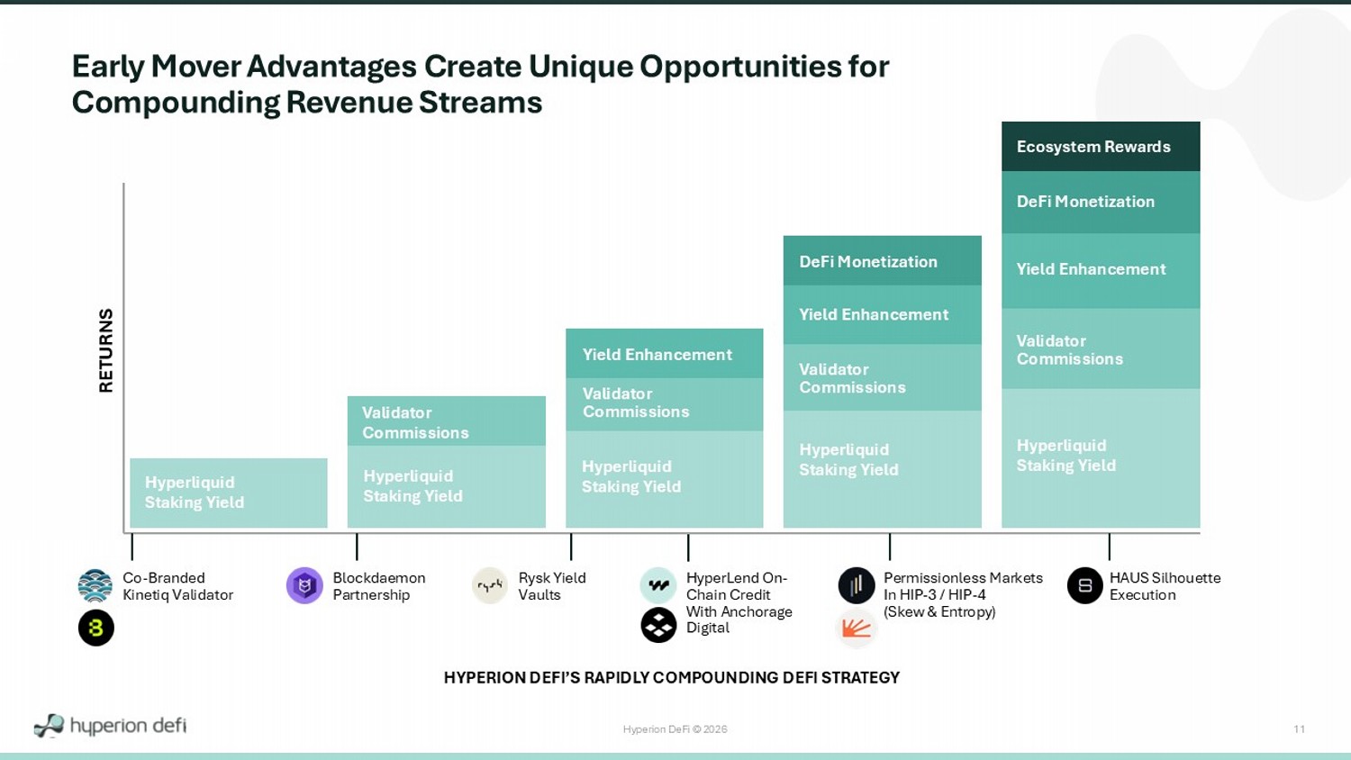The width and height of the screenshot is (1351, 760).
Task: Select DeFi Monetization in the tallest bar
Action: [x=1101, y=203]
